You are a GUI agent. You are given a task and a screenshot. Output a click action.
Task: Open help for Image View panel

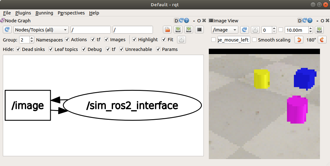(x=310, y=20)
